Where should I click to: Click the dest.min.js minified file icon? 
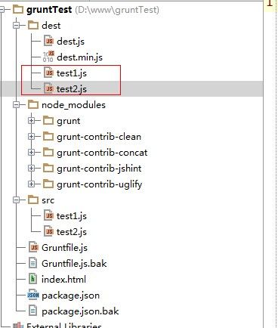coord(48,57)
